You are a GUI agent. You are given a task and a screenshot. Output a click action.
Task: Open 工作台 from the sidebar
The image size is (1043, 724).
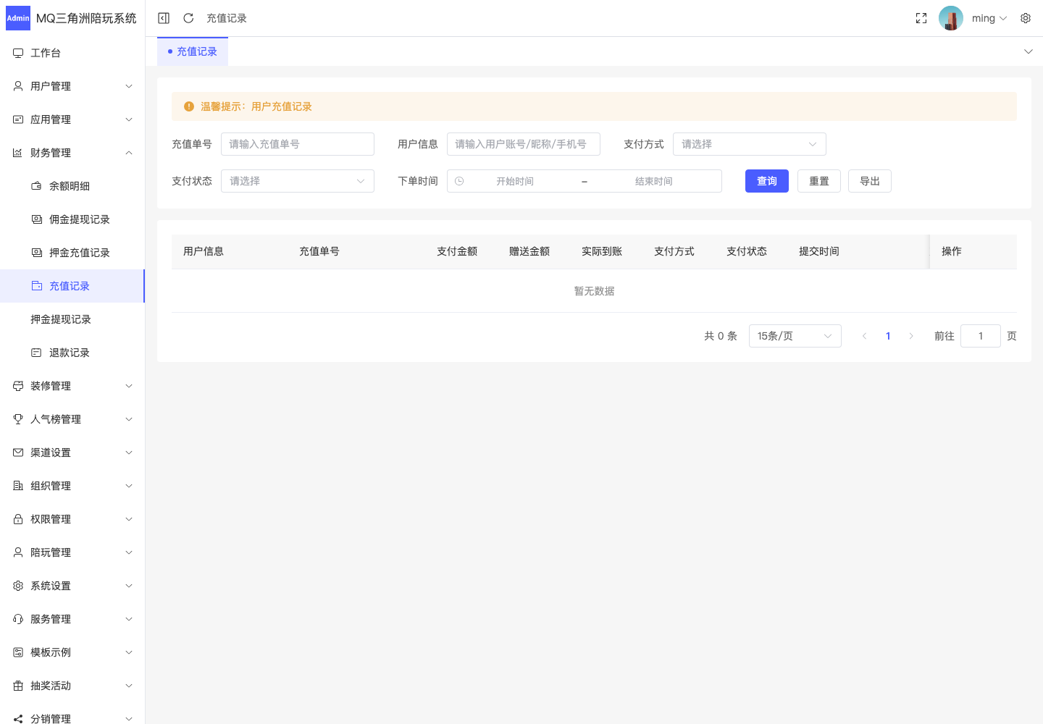click(72, 53)
